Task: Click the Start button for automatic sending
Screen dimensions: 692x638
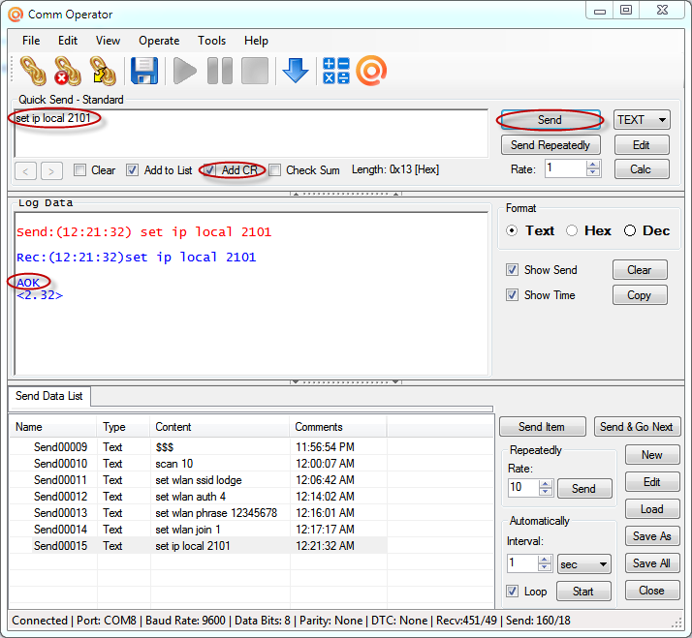Action: click(x=583, y=592)
